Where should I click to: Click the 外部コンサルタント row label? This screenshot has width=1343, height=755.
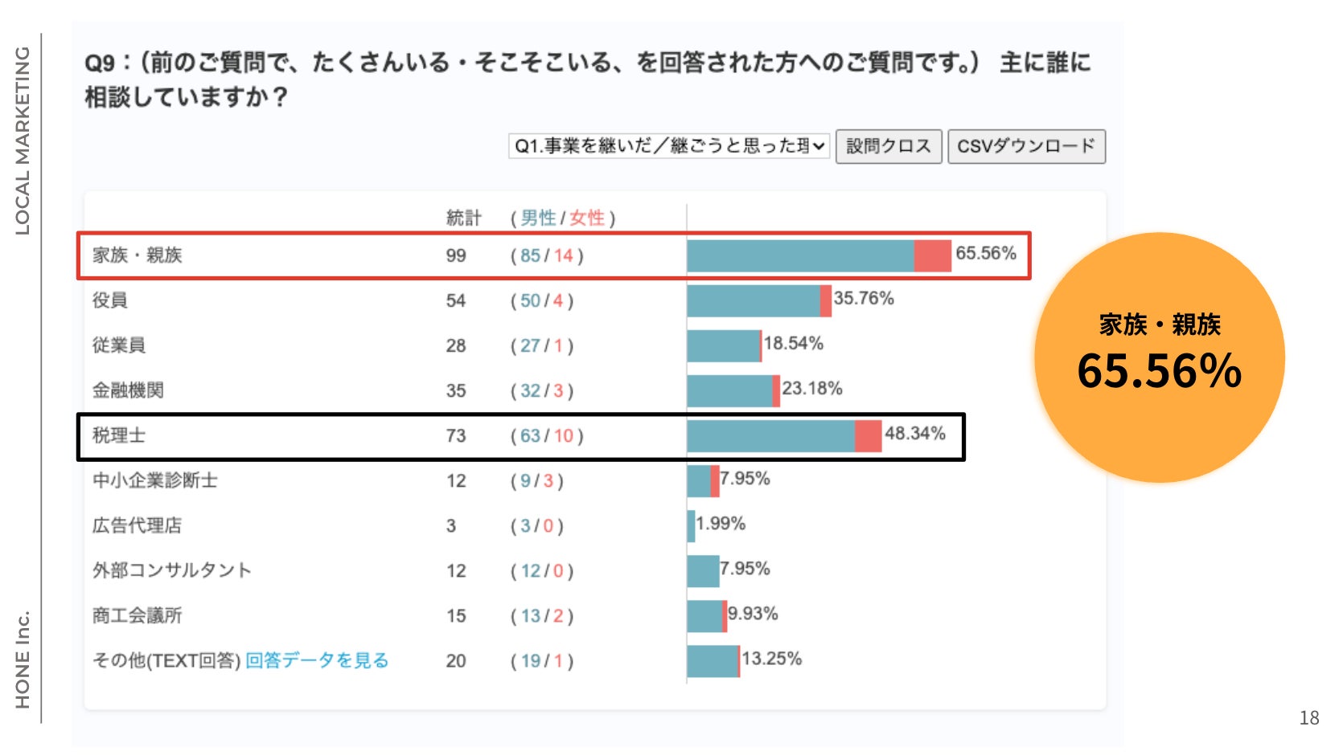172,570
